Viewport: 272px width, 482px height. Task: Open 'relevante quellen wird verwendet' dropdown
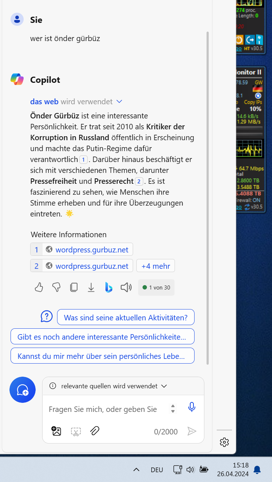[164, 386]
